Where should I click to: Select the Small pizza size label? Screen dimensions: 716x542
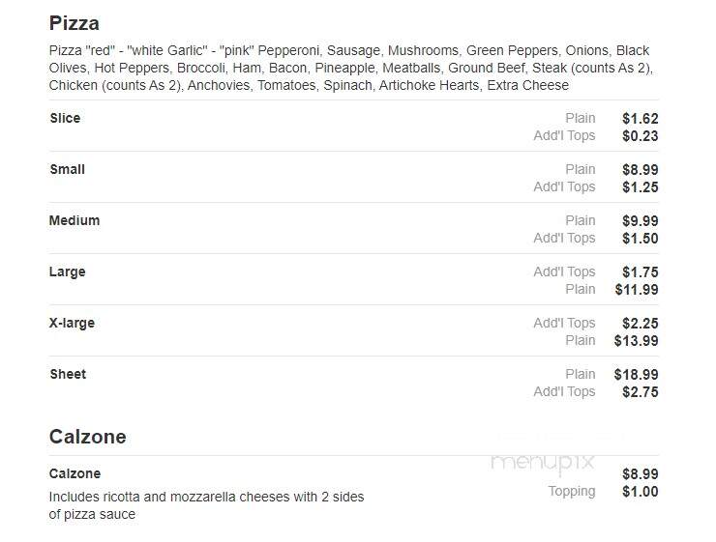tap(67, 169)
